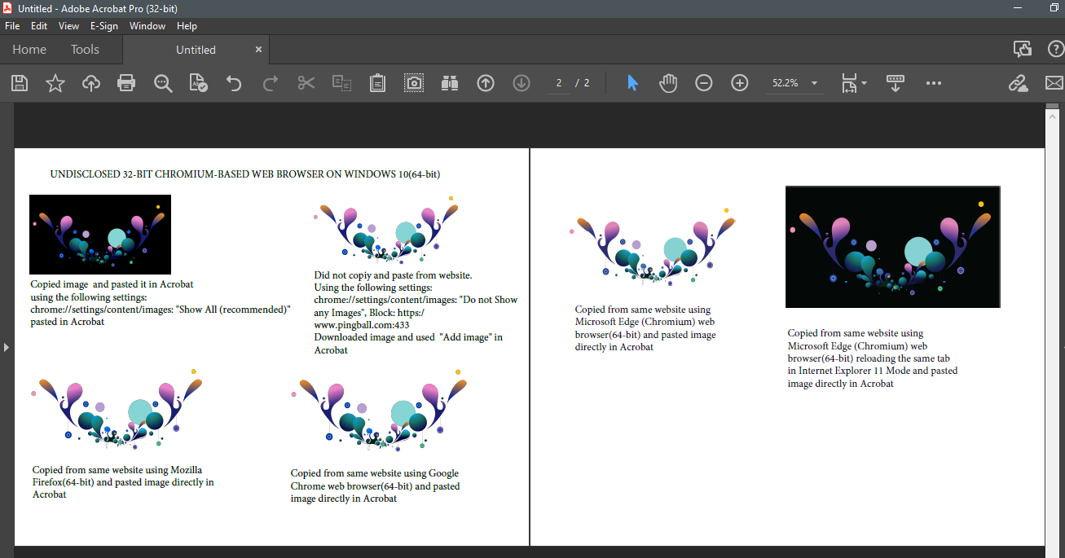The height and width of the screenshot is (558, 1065).
Task: Zoom out of the document
Action: tap(703, 82)
